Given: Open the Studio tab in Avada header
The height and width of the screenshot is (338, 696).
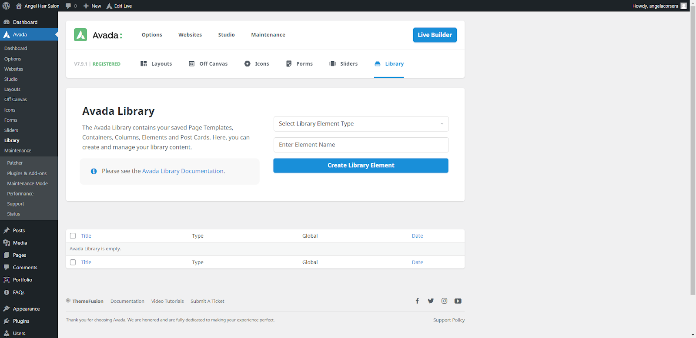Looking at the screenshot, I should click(227, 35).
